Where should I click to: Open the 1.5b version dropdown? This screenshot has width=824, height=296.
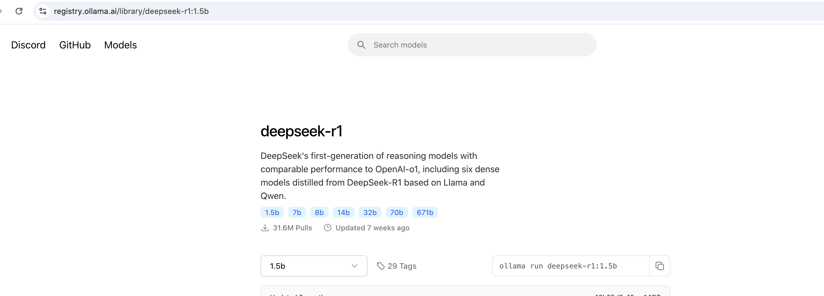click(314, 266)
